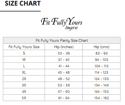Click the SIZE CHART heading
Image resolution: width=125 pixels, height=105 pixels.
click(x=23, y=3)
